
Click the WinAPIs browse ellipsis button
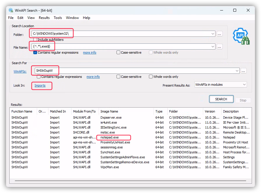point(243,71)
